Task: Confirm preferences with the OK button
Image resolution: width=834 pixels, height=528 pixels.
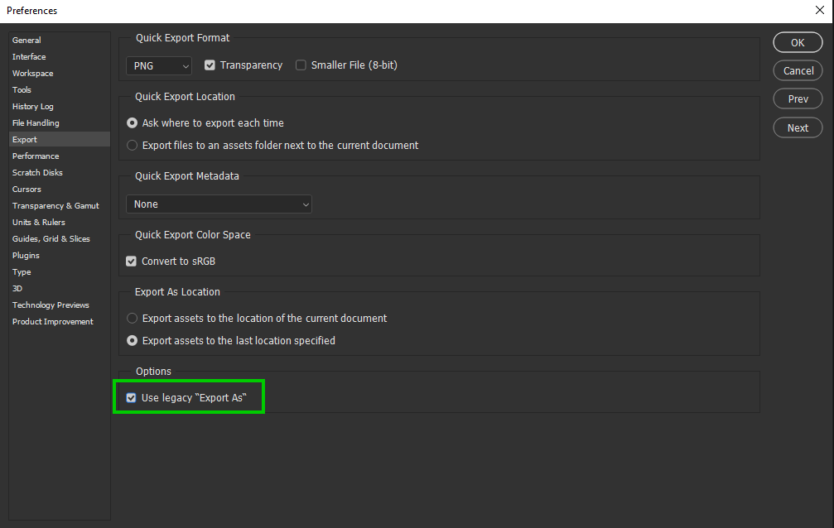Action: tap(797, 41)
